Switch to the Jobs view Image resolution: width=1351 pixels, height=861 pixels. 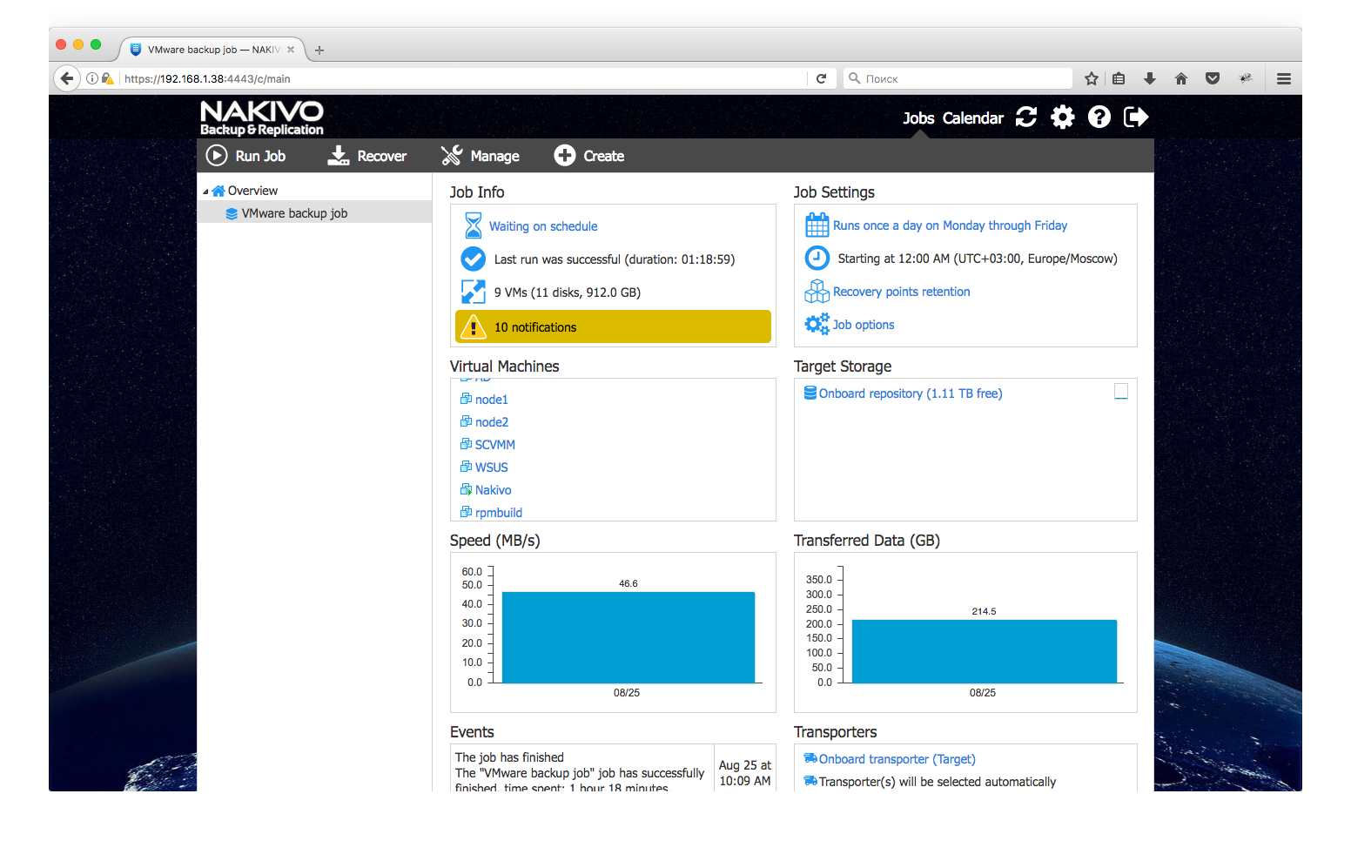tap(918, 118)
